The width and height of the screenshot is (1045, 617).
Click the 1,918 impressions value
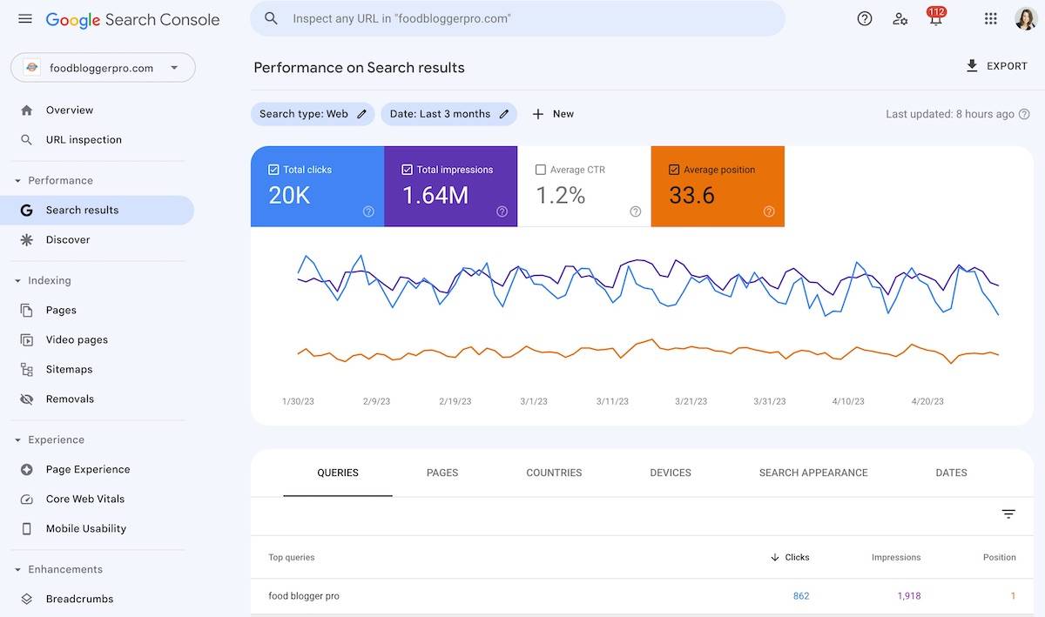coord(908,596)
